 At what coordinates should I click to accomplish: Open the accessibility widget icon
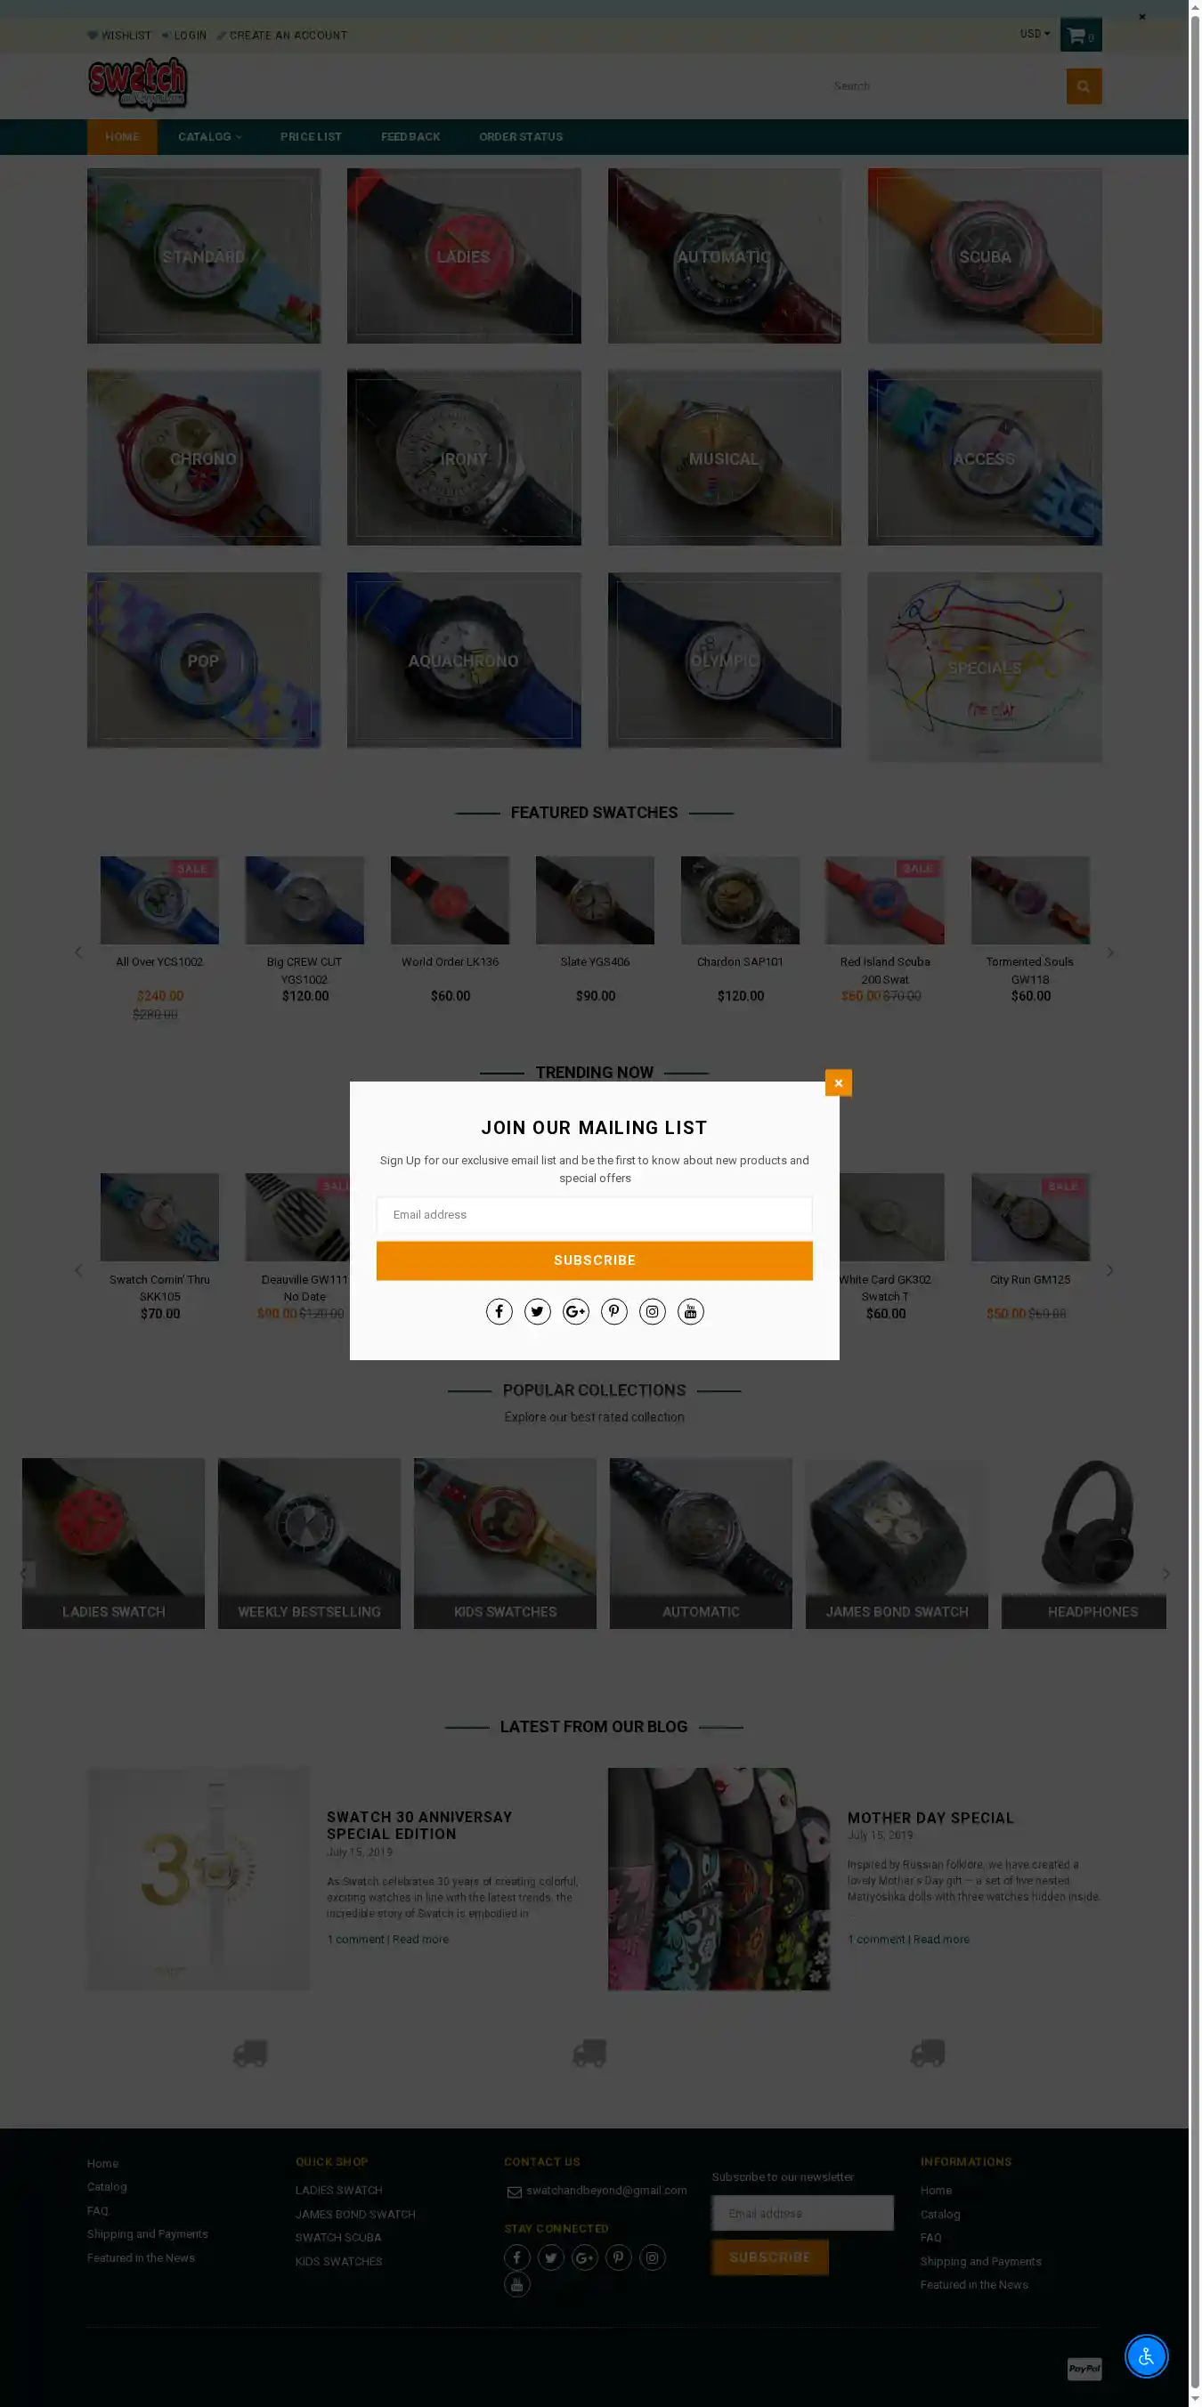click(1146, 2355)
